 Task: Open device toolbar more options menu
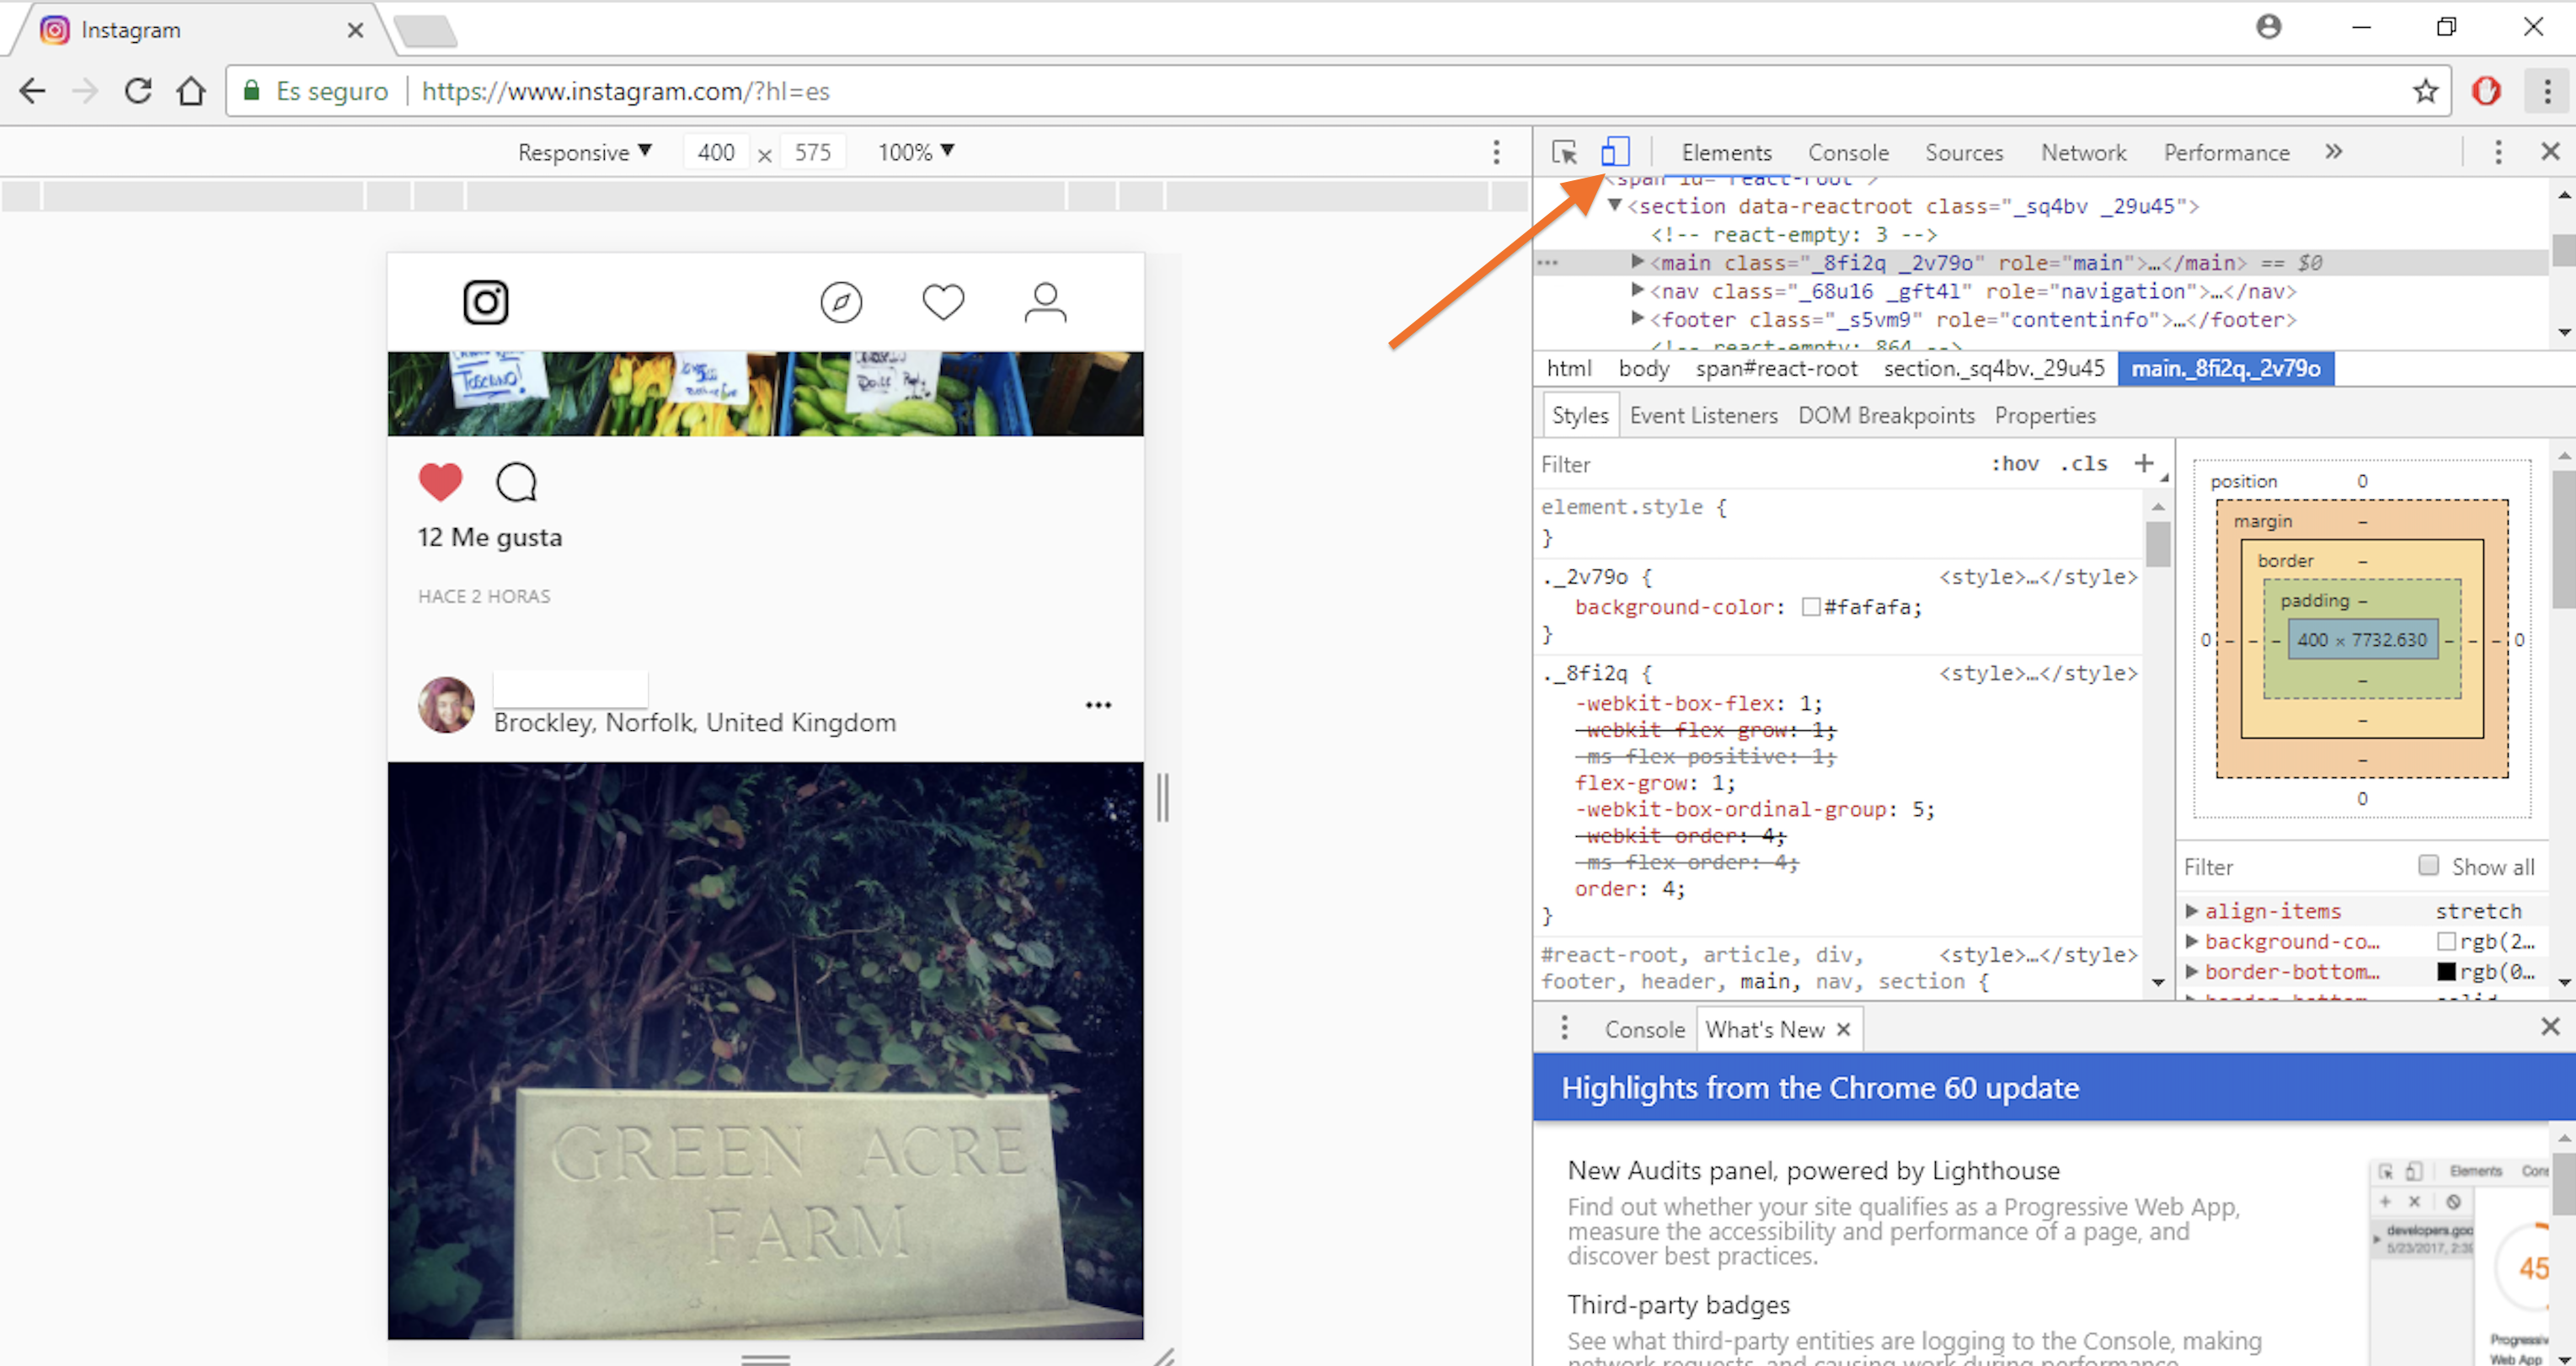tap(1496, 152)
